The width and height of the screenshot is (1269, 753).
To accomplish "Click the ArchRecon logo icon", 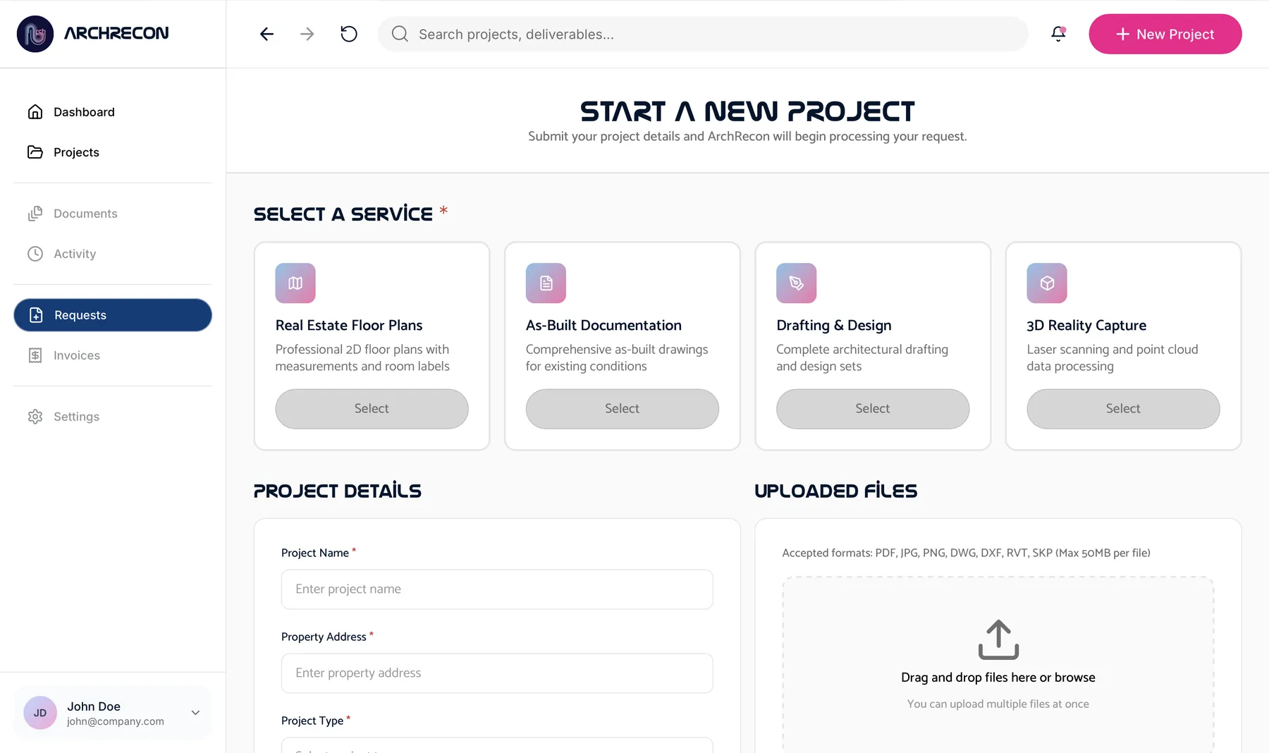I will tap(35, 34).
